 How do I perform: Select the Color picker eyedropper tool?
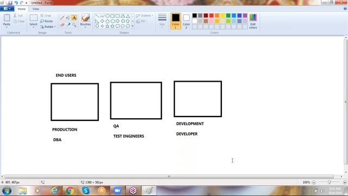[69, 25]
